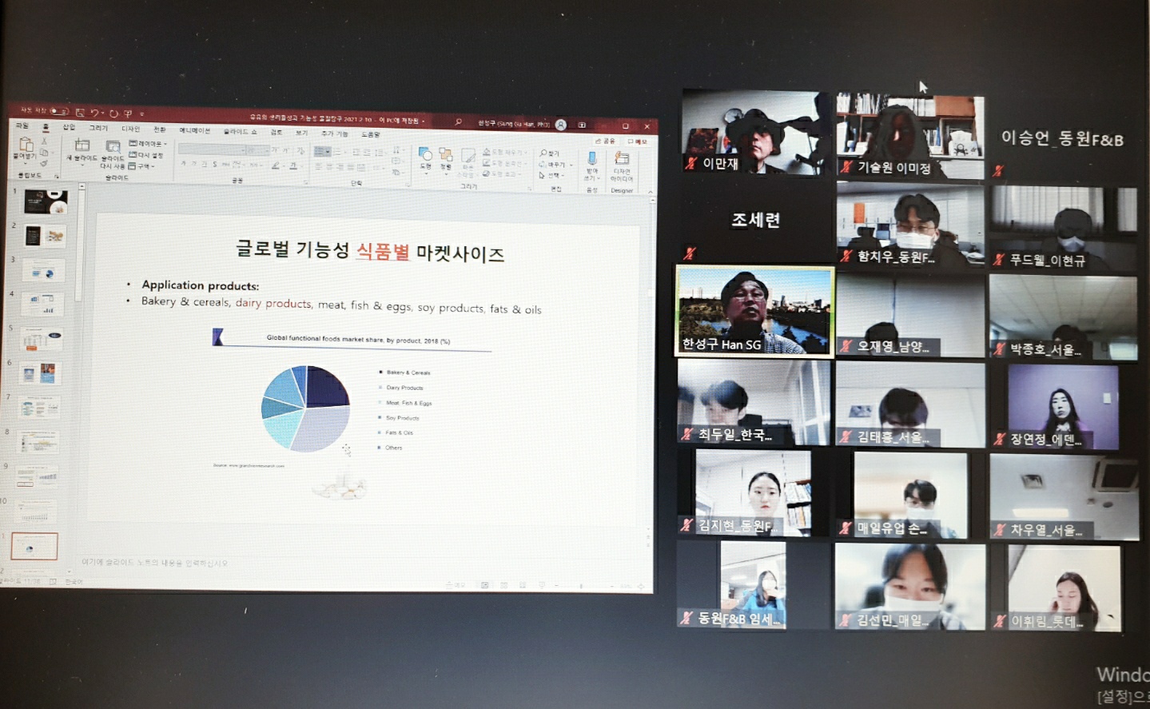Open the File (파일) tab
Screen dimensions: 1150x709
tap(22, 126)
